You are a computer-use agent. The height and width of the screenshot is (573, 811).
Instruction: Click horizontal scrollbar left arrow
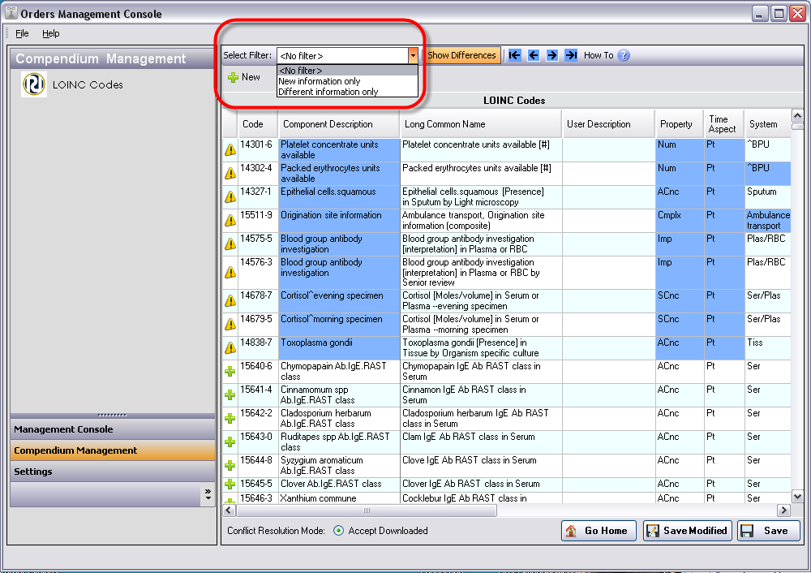[x=230, y=511]
